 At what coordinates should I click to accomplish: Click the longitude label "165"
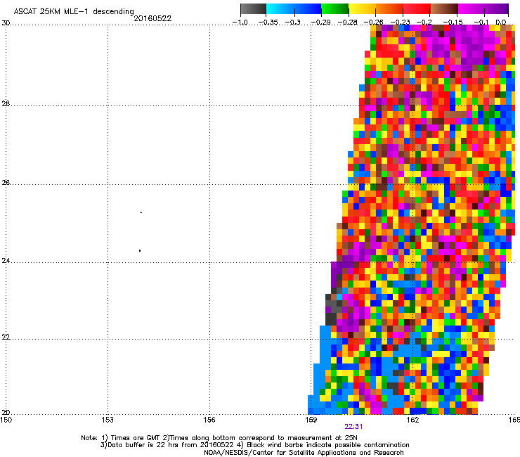pos(514,420)
